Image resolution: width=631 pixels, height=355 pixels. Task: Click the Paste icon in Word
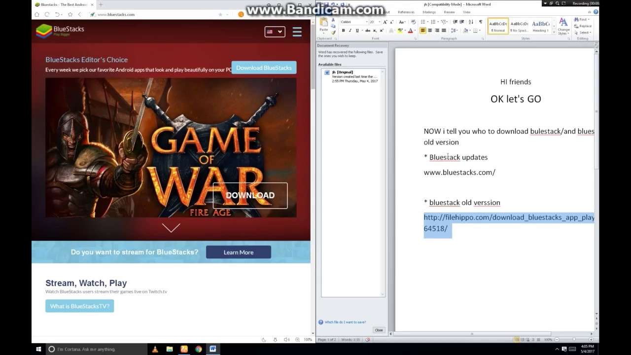[324, 22]
